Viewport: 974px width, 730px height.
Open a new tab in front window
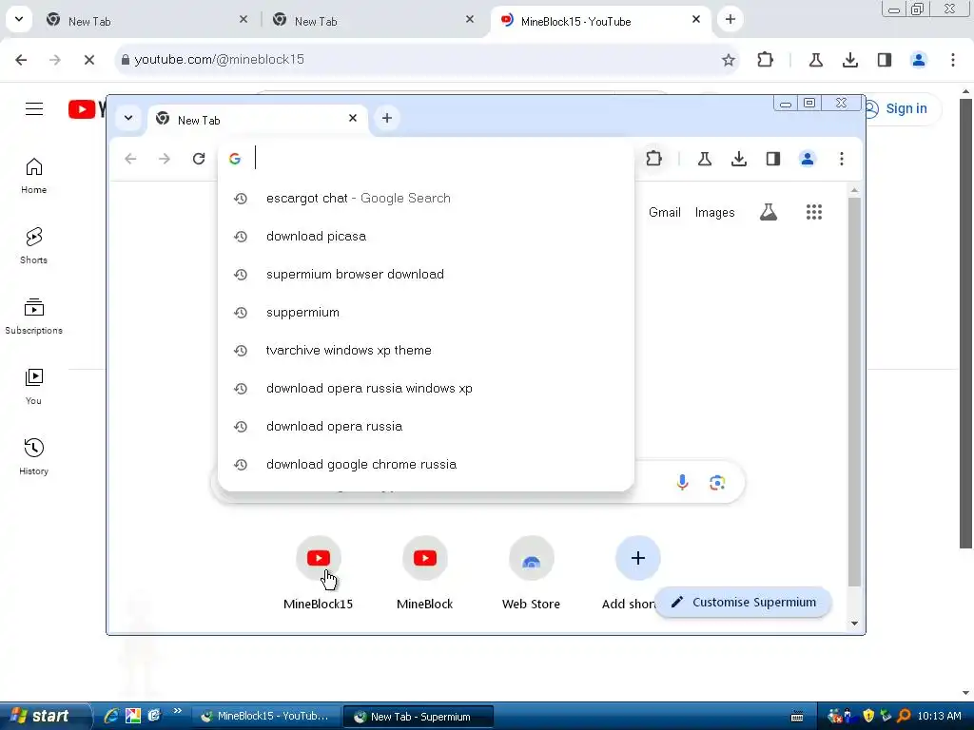click(386, 118)
